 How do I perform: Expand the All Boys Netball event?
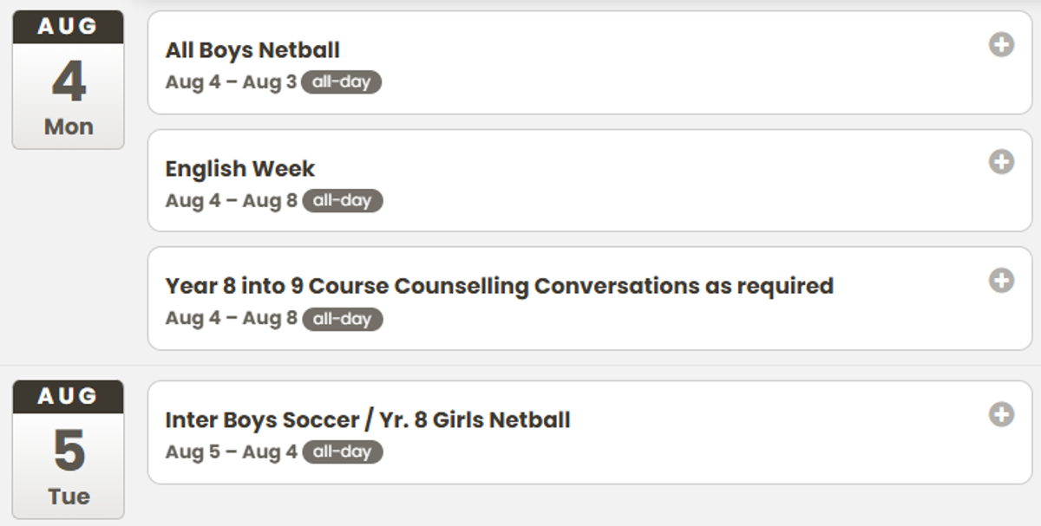[1001, 44]
